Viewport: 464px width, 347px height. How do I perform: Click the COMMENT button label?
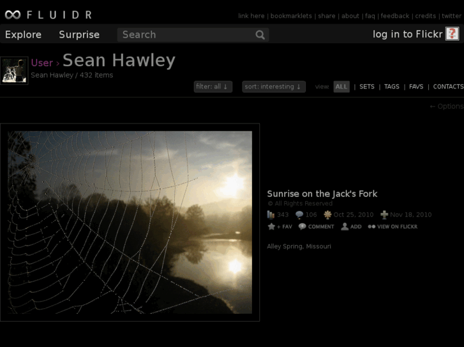[x=321, y=227]
